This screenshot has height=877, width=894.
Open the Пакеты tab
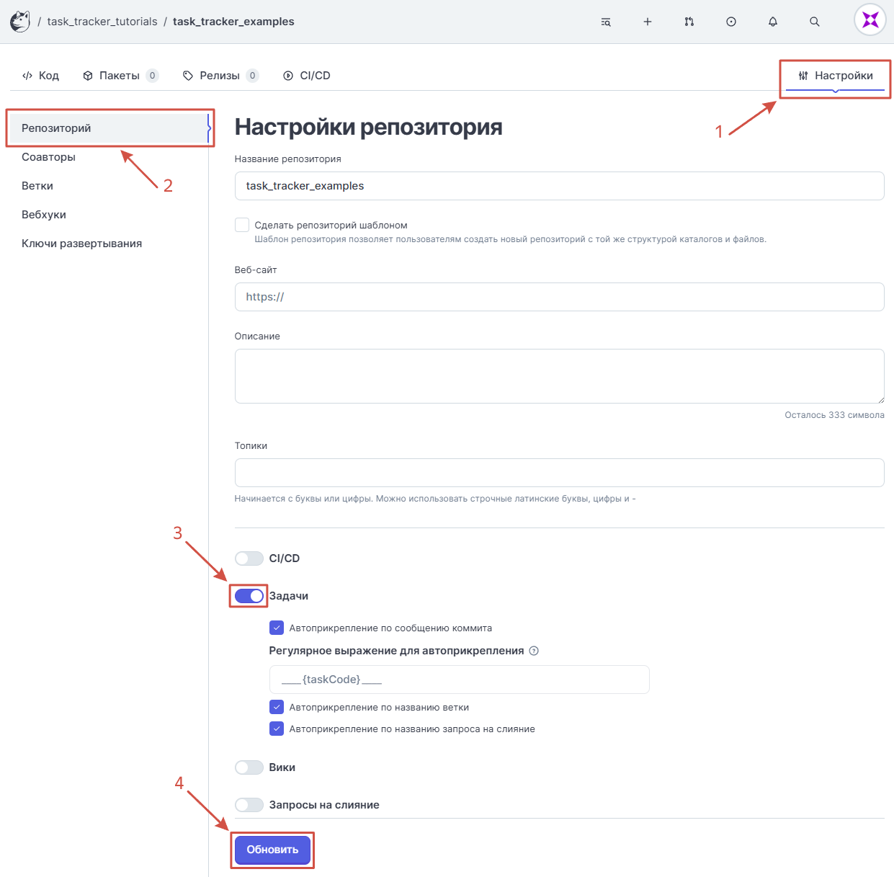[x=120, y=76]
